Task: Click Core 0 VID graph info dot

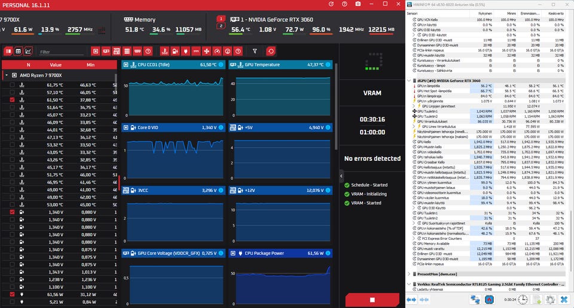Action: point(221,127)
